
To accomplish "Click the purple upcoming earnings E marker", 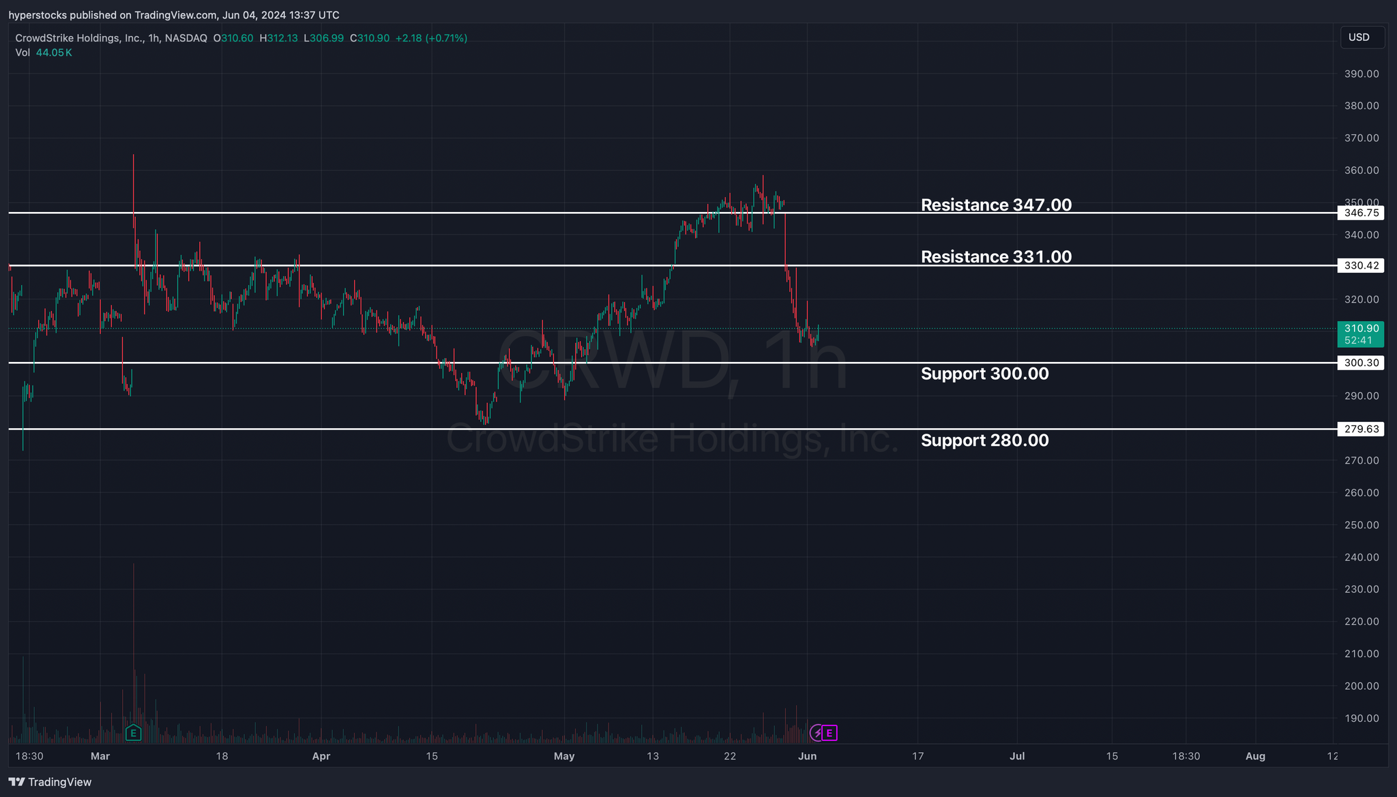I will coord(829,734).
